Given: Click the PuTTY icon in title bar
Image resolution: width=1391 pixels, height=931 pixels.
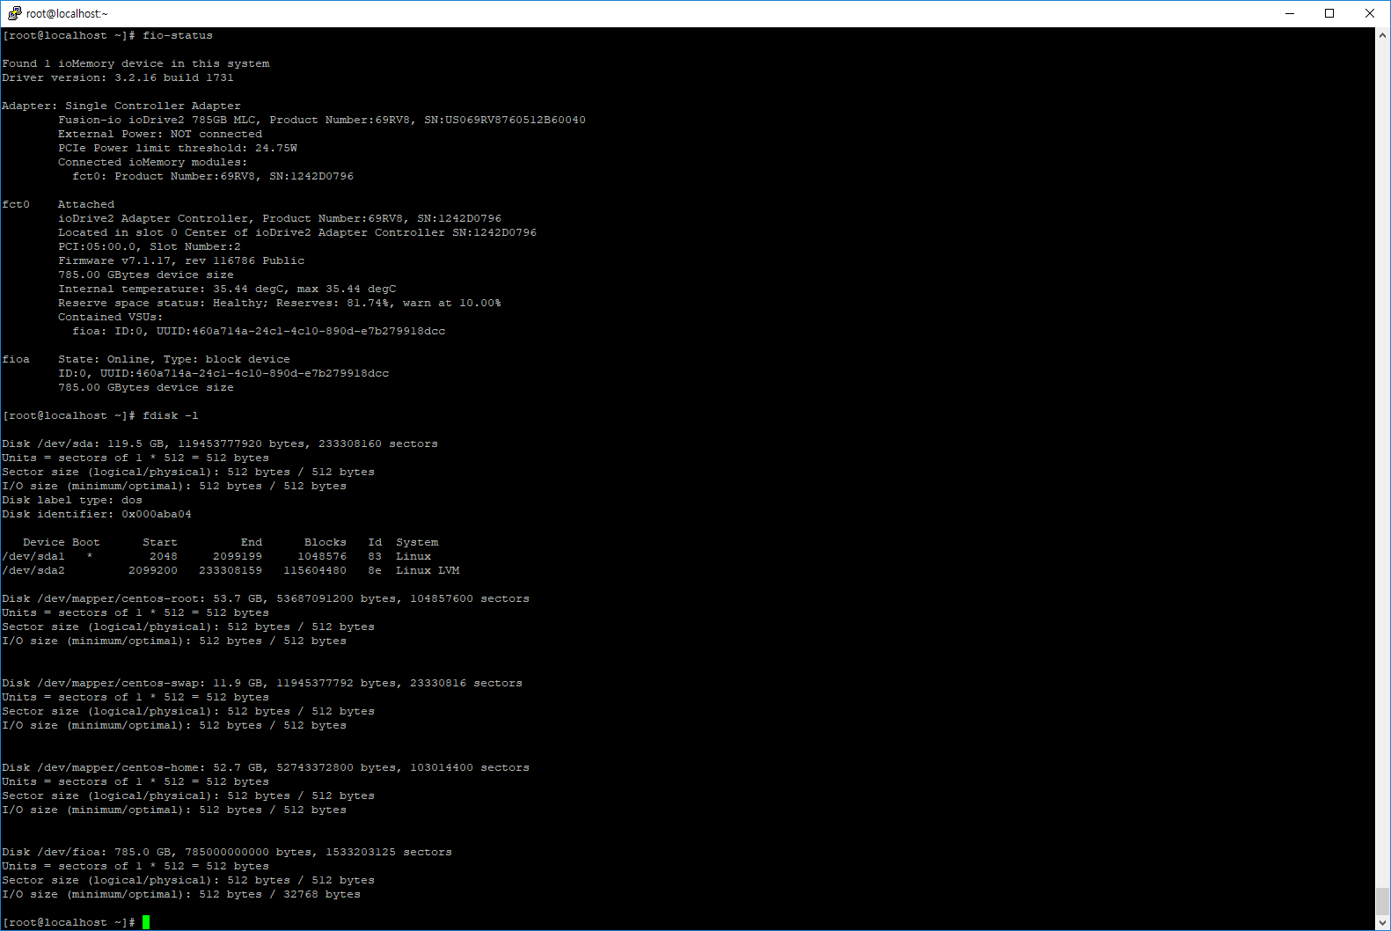Looking at the screenshot, I should click(14, 13).
